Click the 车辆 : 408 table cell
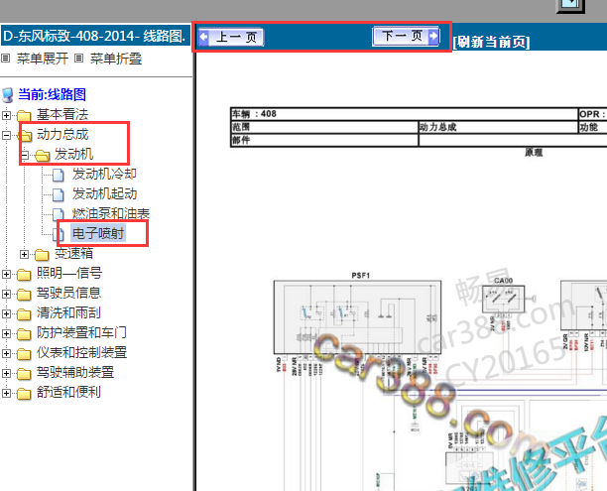The height and width of the screenshot is (491, 607). pos(404,114)
